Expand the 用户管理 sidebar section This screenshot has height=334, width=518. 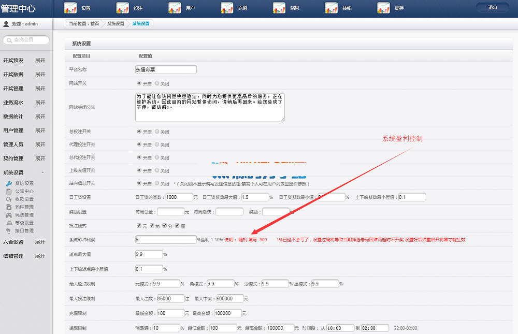pos(40,130)
